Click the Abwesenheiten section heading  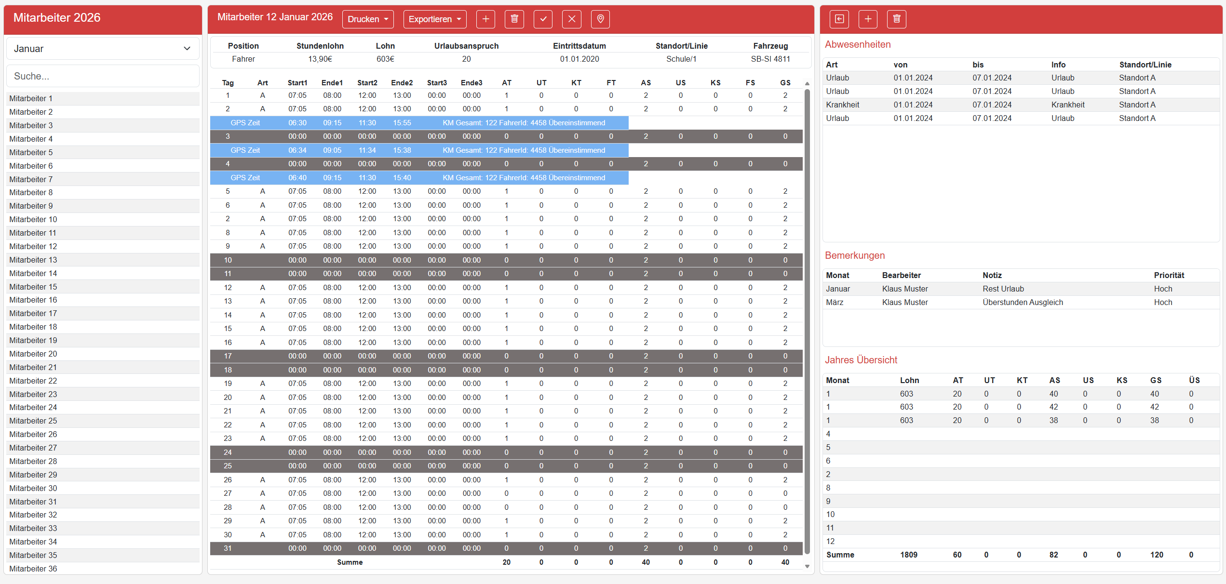858,44
